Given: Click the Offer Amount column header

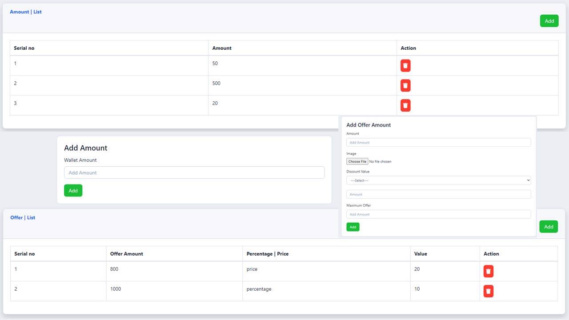Looking at the screenshot, I should pos(127,254).
